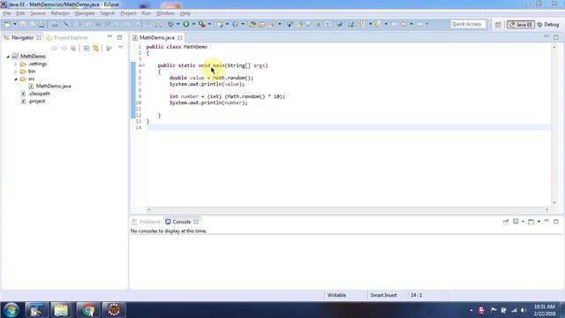Click the New file wizard icon
This screenshot has height=318, width=565.
click(x=7, y=24)
